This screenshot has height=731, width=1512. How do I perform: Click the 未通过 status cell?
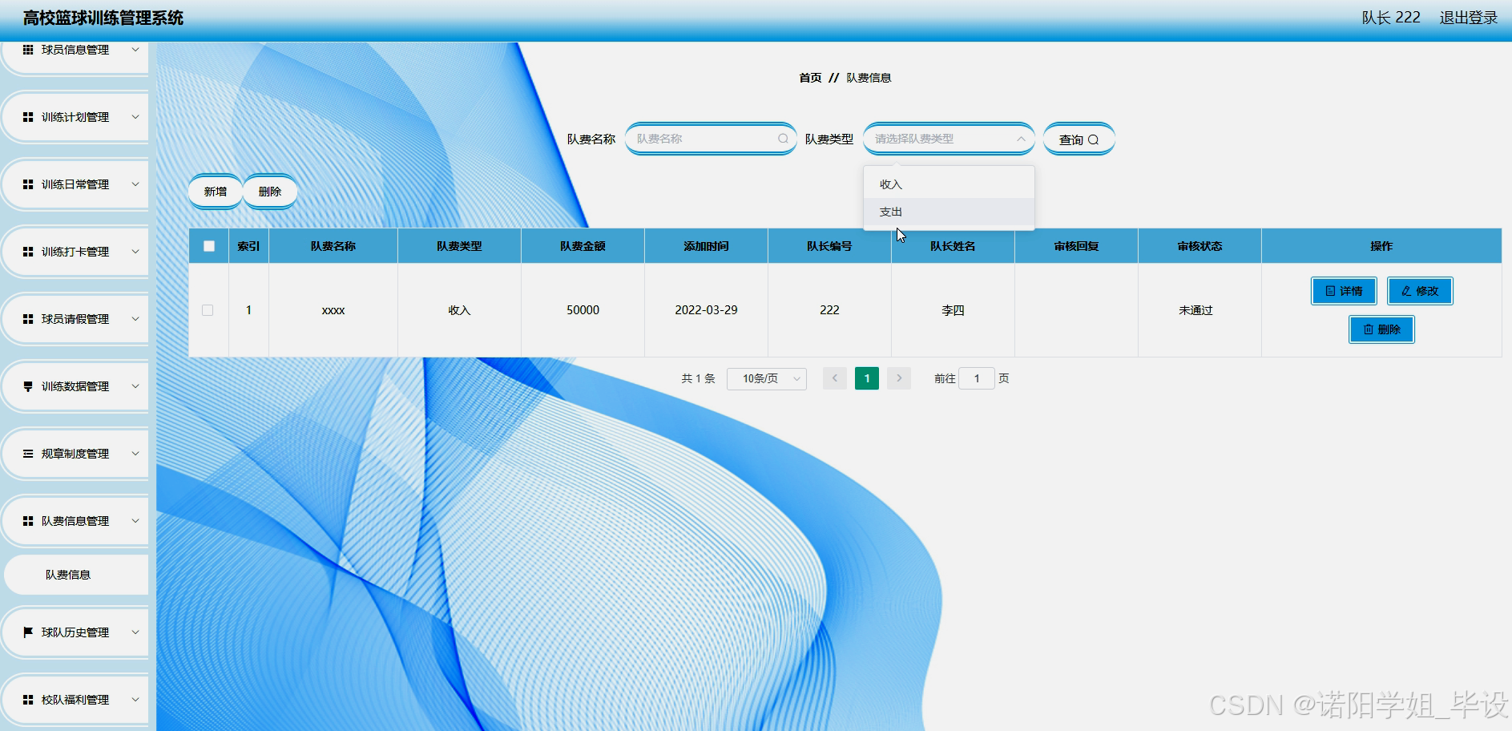(1200, 310)
